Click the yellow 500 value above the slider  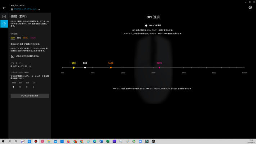point(73,63)
